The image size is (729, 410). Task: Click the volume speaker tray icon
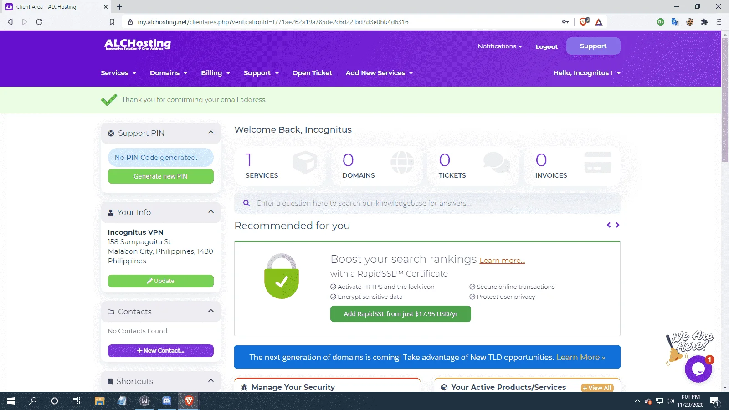(x=670, y=401)
